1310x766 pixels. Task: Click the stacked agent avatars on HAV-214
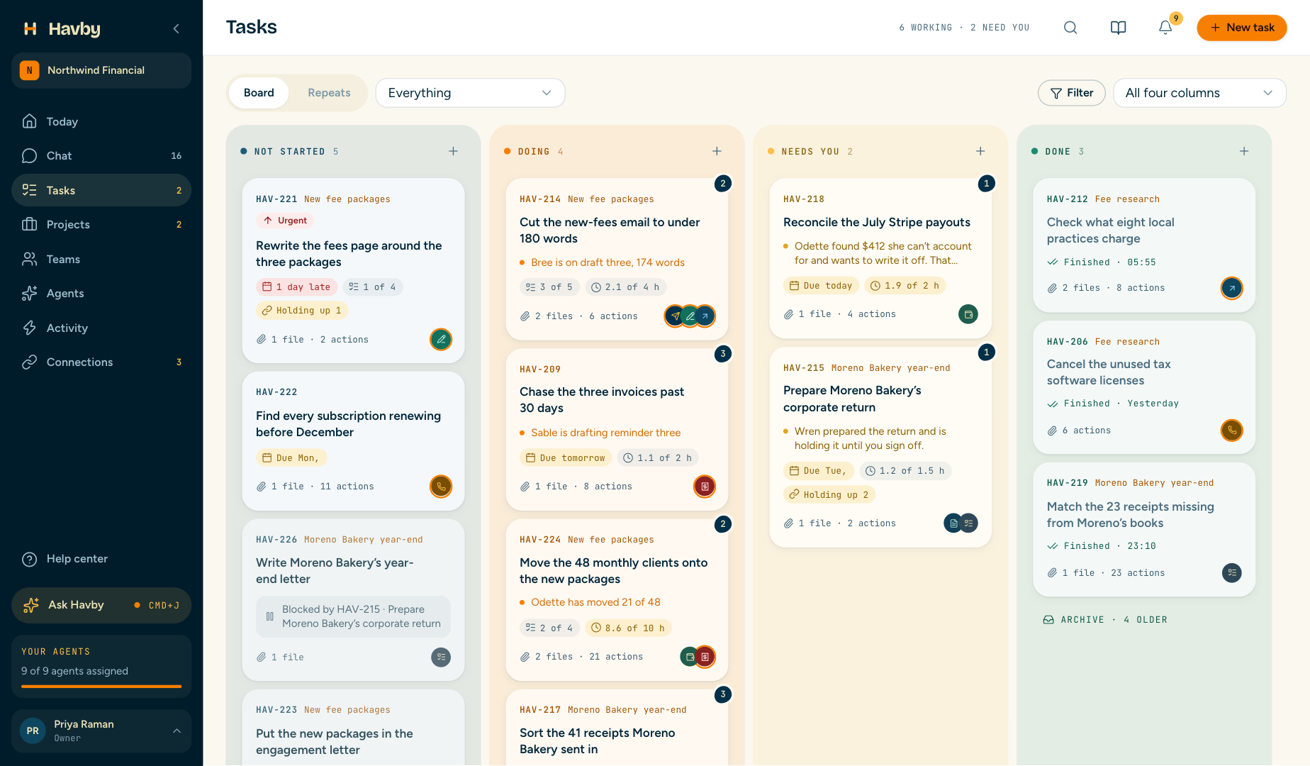(x=690, y=316)
